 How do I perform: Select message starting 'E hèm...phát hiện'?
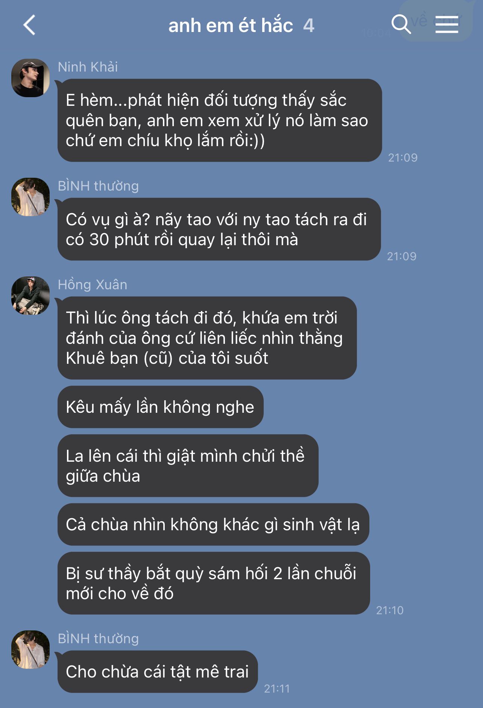coord(220,121)
